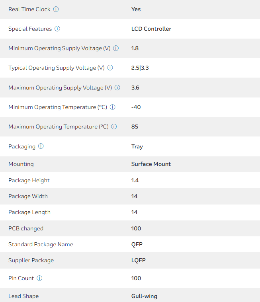The width and height of the screenshot is (260, 302).
Task: Click the Standard Package Name label
Action: tap(41, 244)
